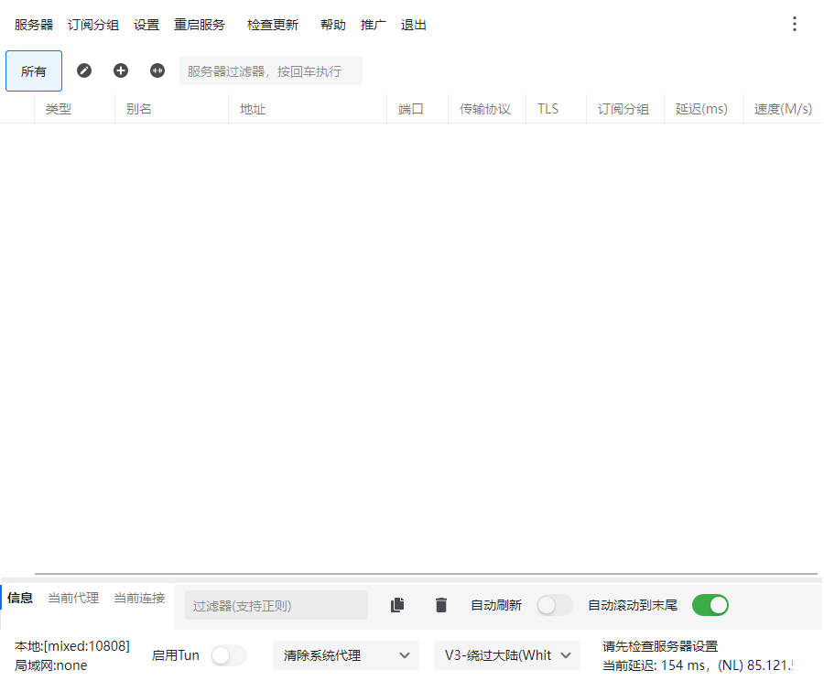Switch to the 当前连接 tab
The height and width of the screenshot is (681, 824).
pyautogui.click(x=139, y=599)
